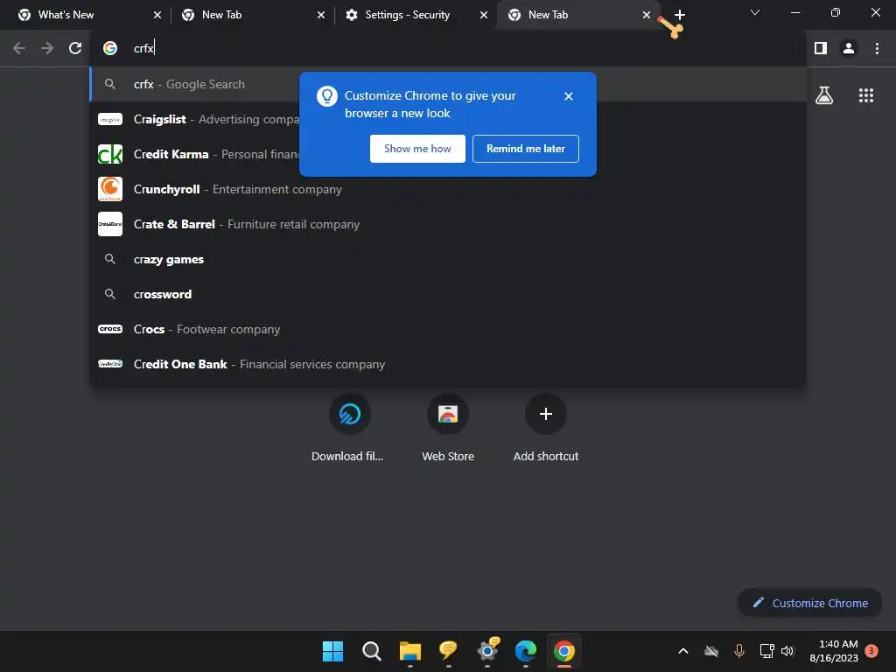896x672 pixels.
Task: Select Credit Karma suggestion
Action: pyautogui.click(x=448, y=154)
